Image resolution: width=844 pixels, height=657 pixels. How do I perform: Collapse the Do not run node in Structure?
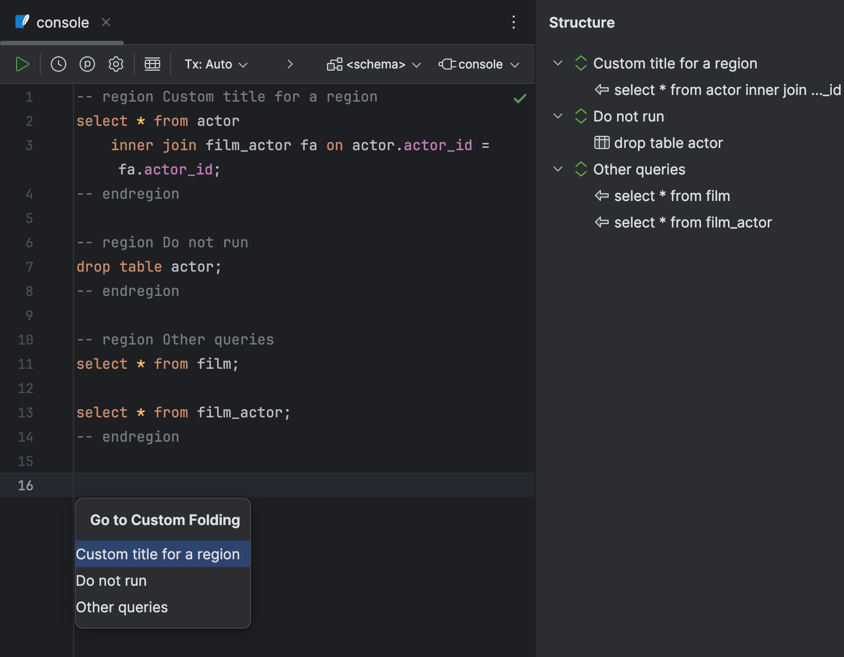(x=557, y=116)
